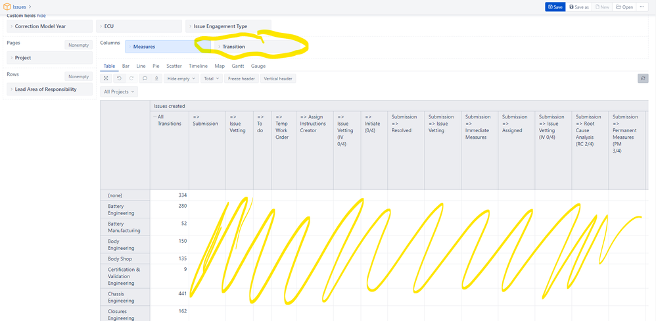
Task: Open the Hide empty dropdown
Action: click(181, 78)
